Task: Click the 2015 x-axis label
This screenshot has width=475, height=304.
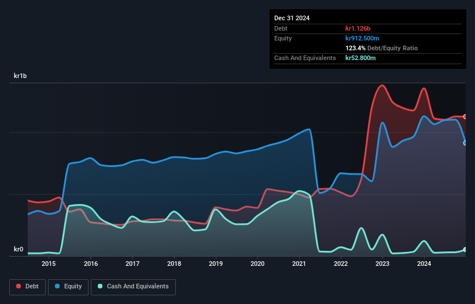Action: pos(49,264)
